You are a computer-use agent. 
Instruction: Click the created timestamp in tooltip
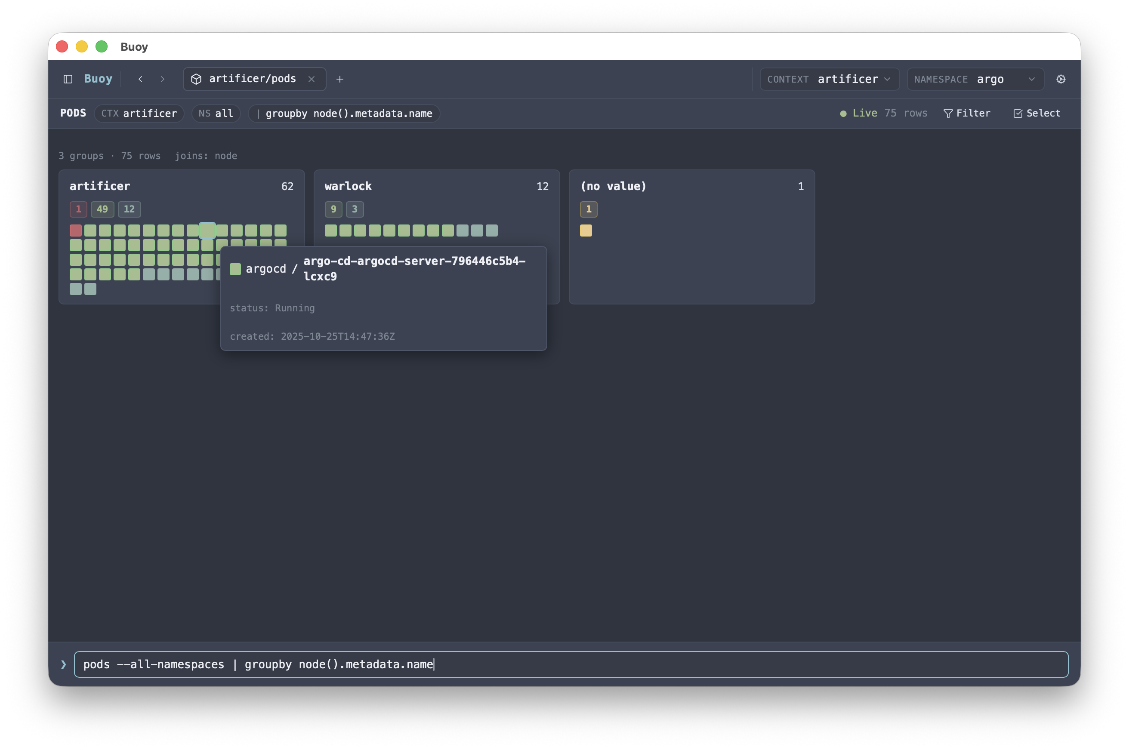tap(312, 336)
